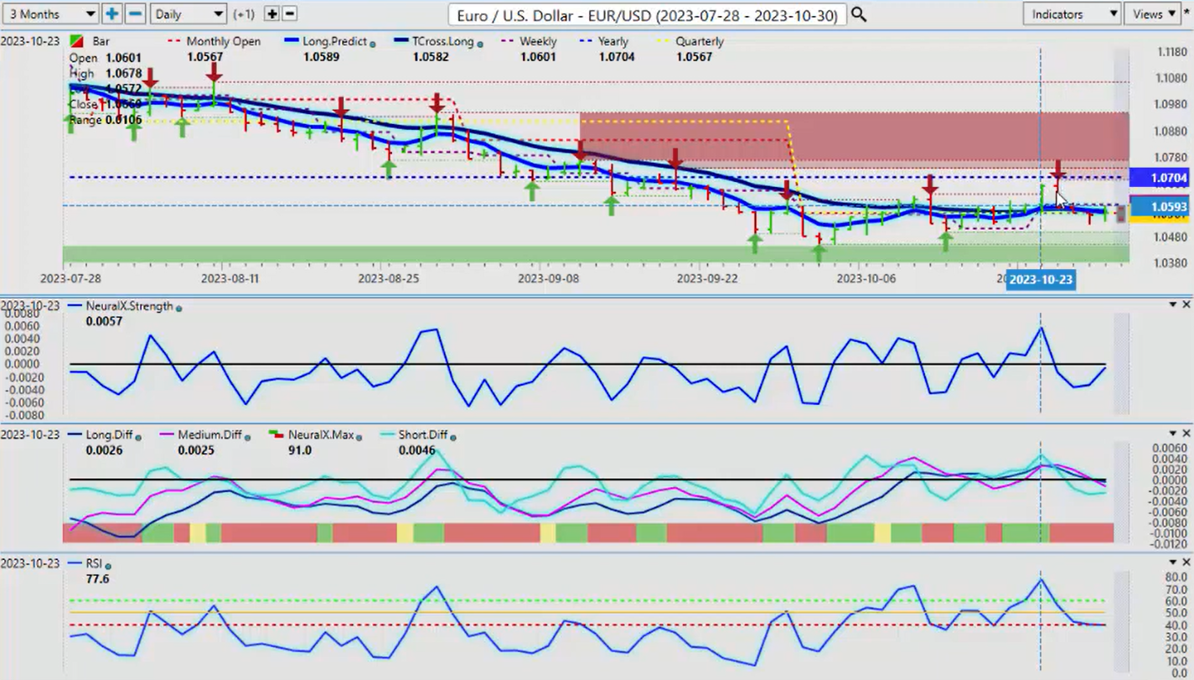Click the magnifying glass search icon

[x=859, y=14]
